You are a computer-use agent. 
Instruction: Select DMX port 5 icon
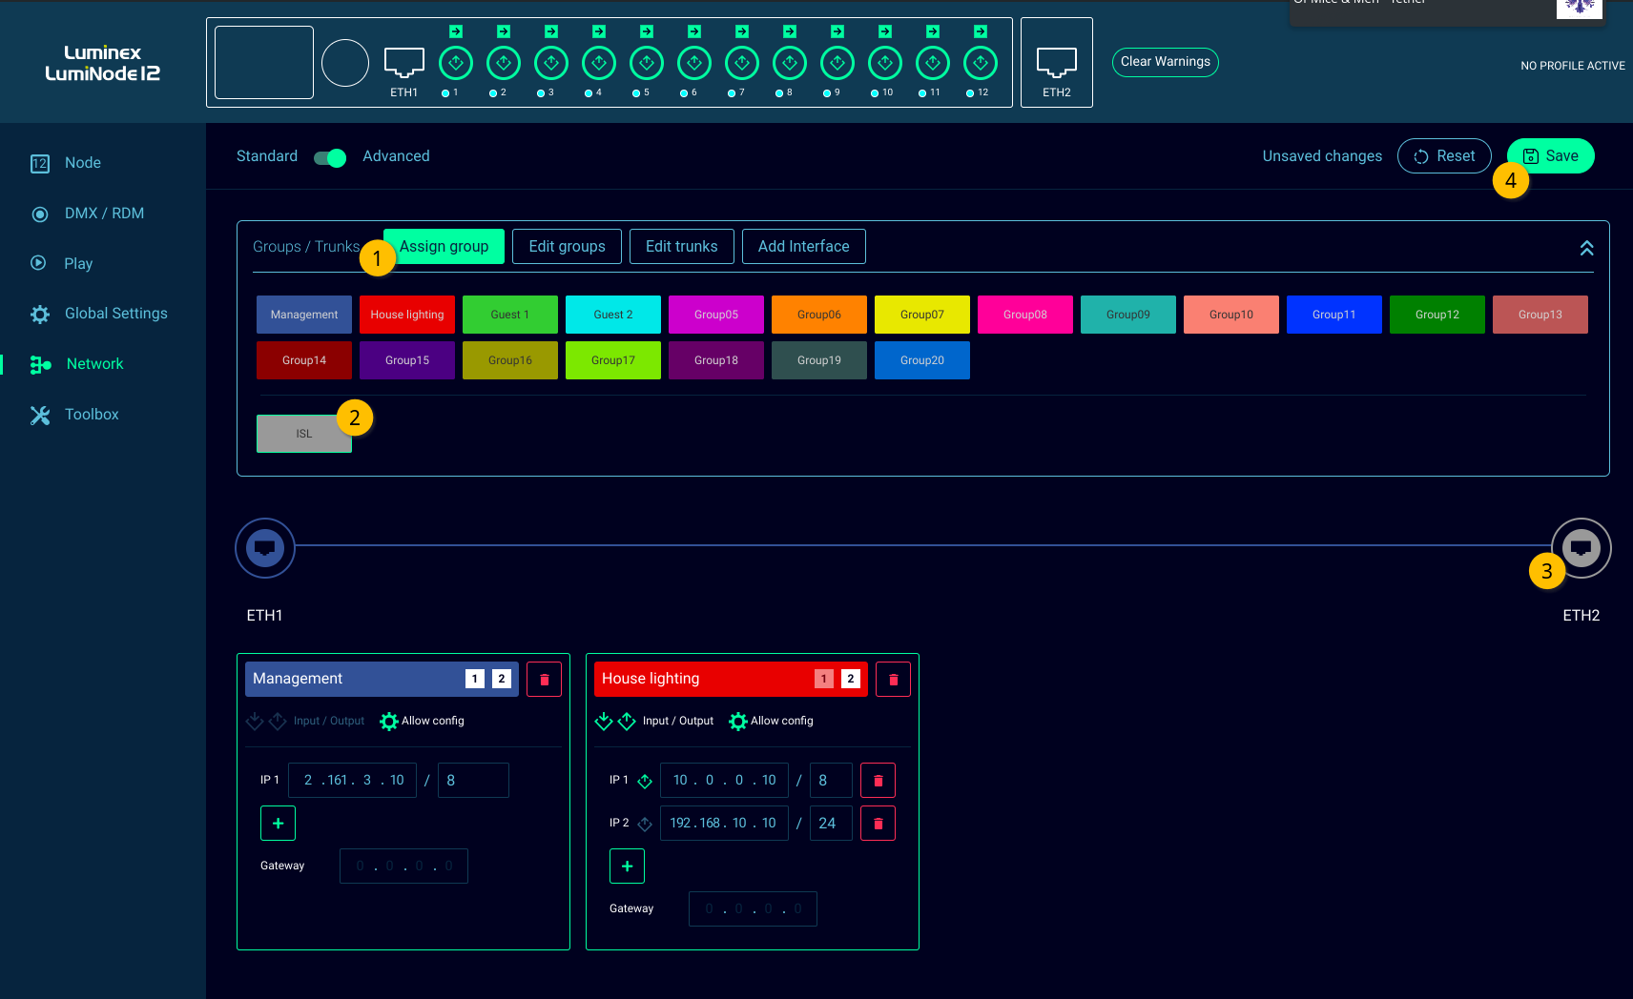click(x=647, y=64)
